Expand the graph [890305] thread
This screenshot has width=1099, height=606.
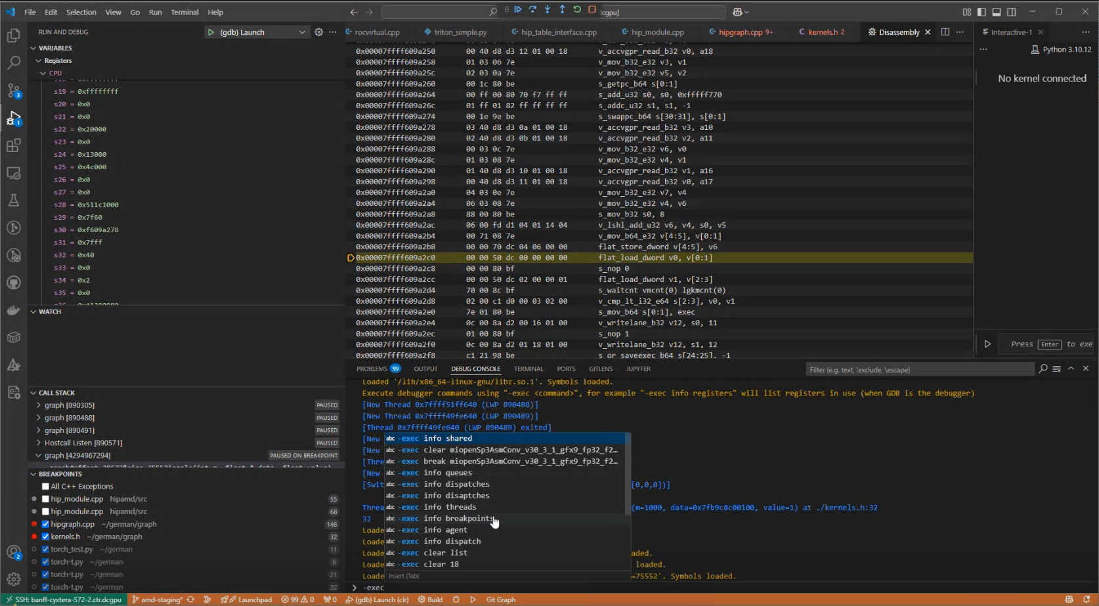tap(39, 405)
